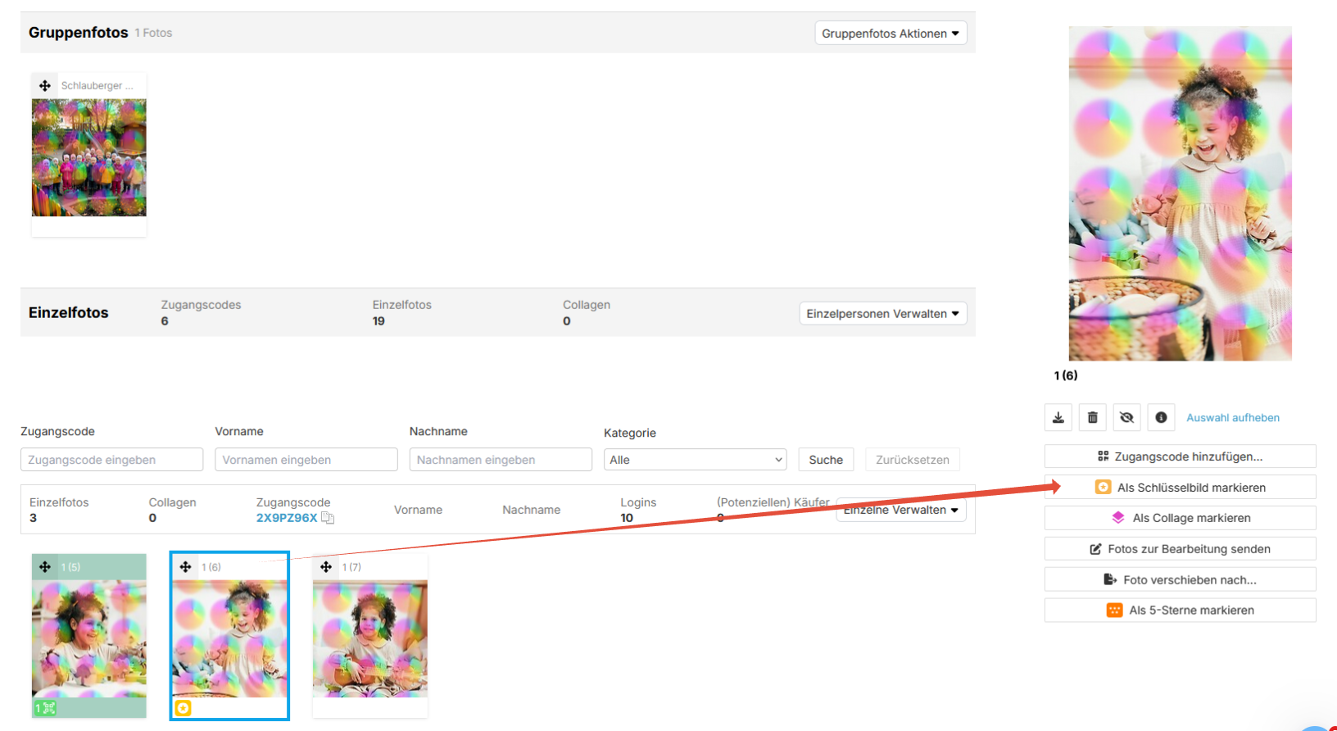
Task: Click the Zugangscodes count label
Action: tap(201, 305)
